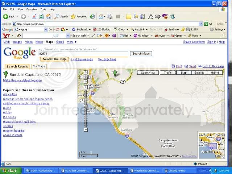232x174 pixels.
Task: Click the green location marker on the map
Action: pyautogui.click(x=115, y=74)
